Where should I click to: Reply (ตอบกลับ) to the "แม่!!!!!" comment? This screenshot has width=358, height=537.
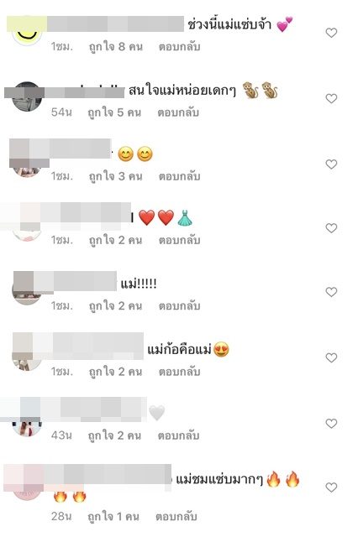point(179,306)
